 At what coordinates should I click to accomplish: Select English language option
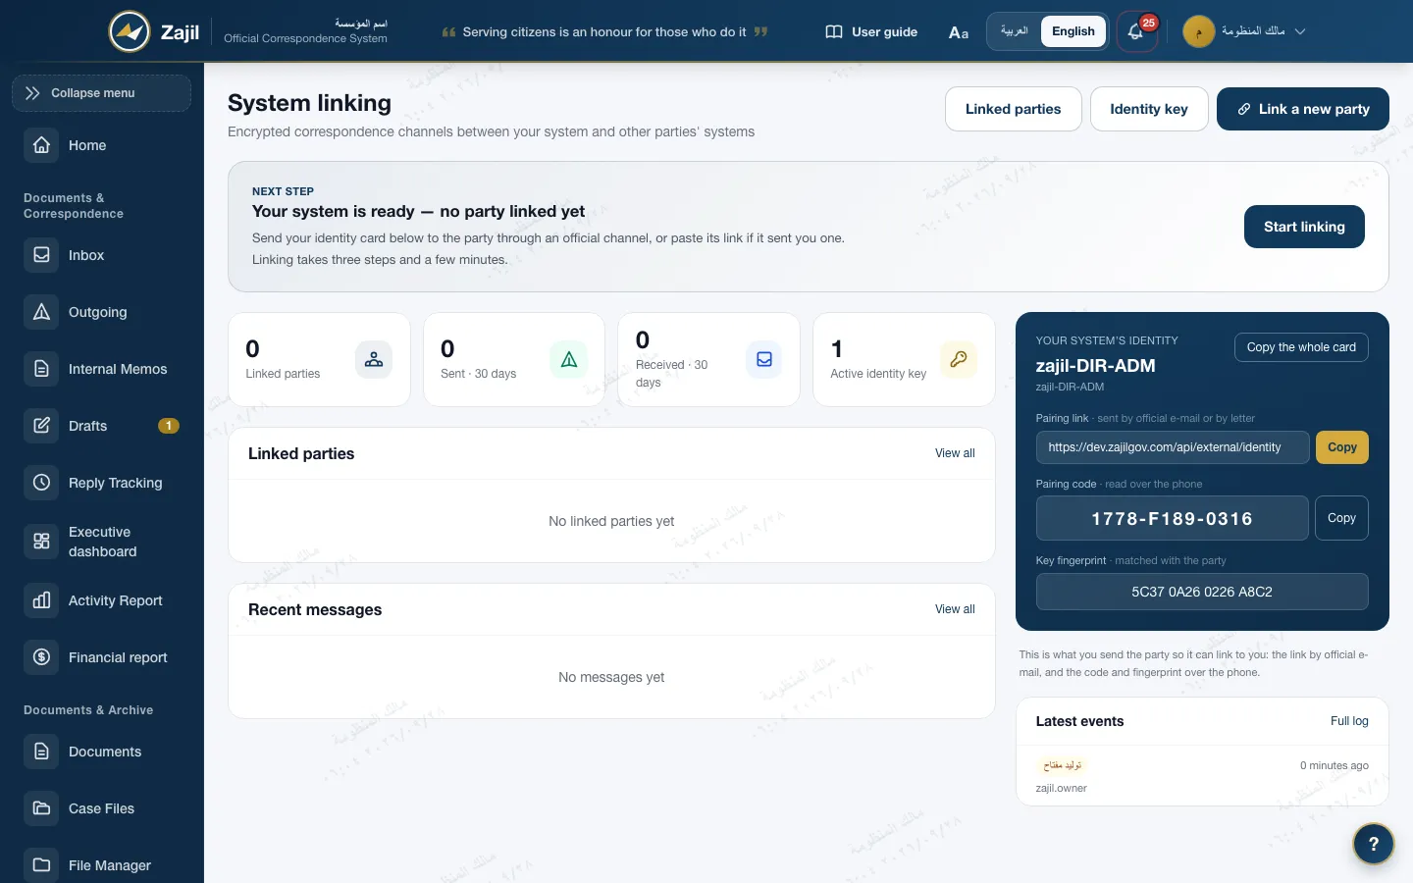tap(1073, 31)
